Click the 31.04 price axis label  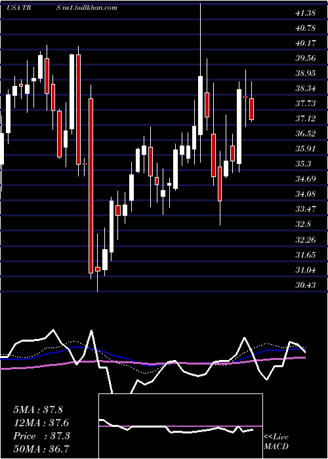coord(305,270)
